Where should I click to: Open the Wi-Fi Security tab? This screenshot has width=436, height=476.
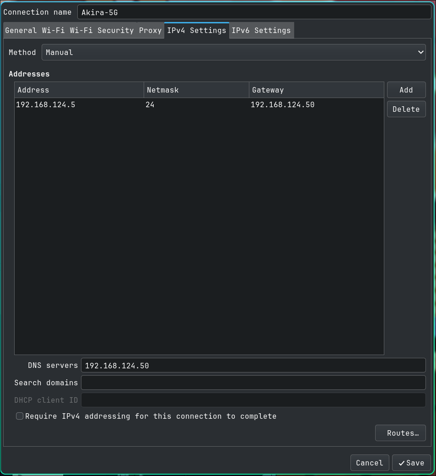[x=102, y=30]
